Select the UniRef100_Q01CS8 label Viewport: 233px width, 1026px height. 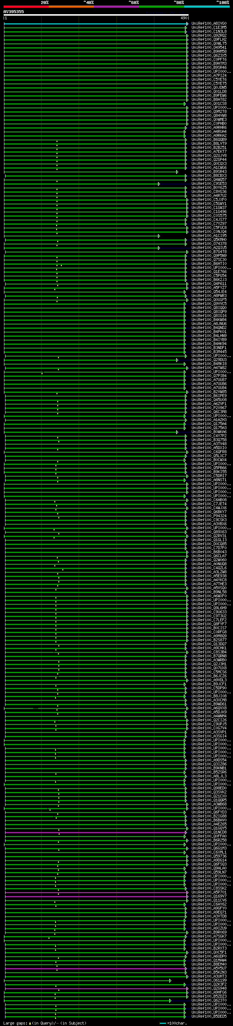(x=209, y=104)
